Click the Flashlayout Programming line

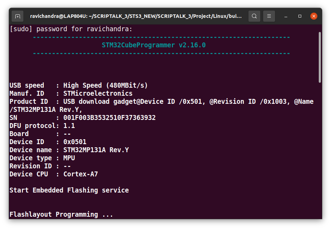(61, 214)
